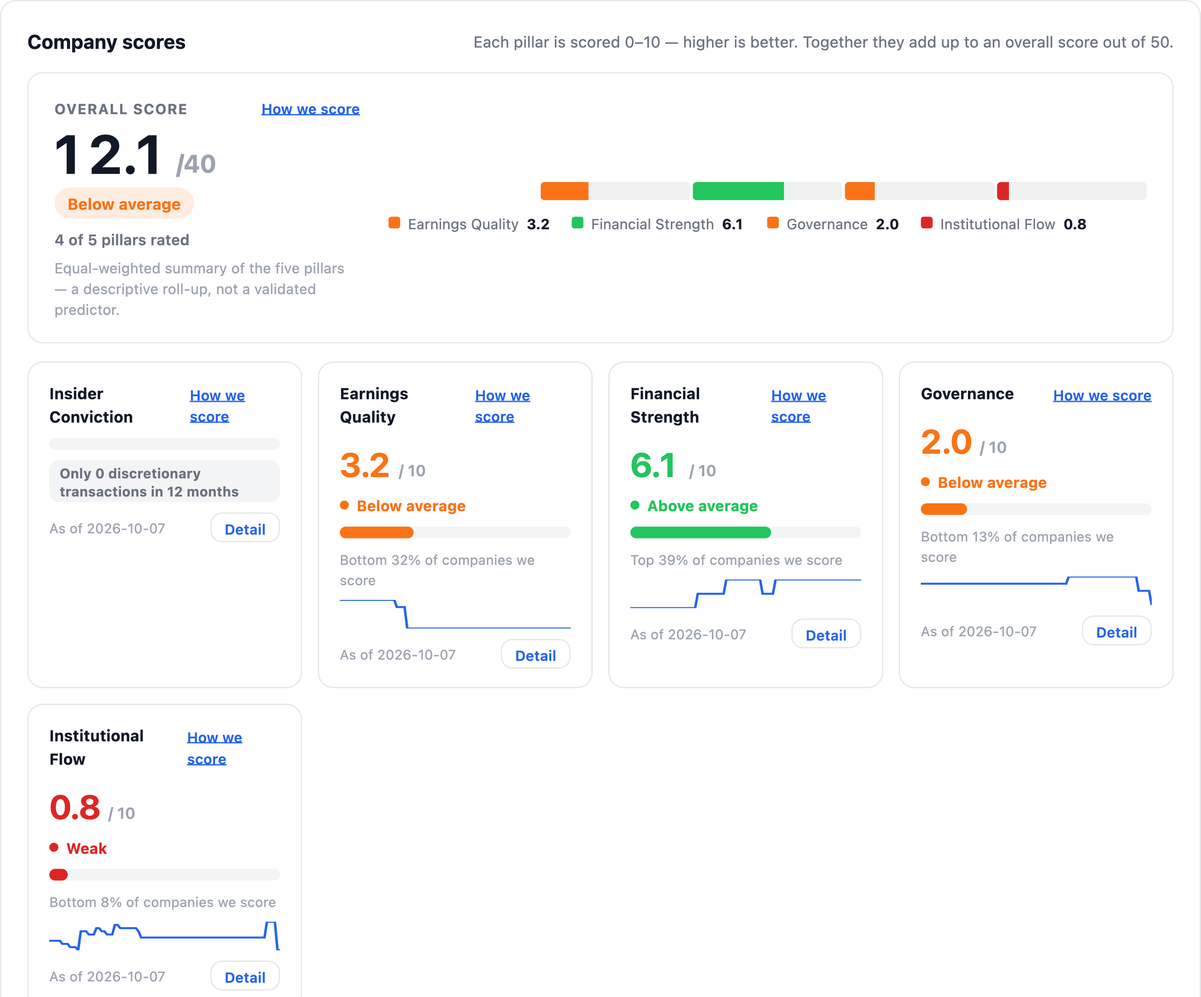
Task: Open Institutional Flow 'How we score' link
Action: pos(215,748)
